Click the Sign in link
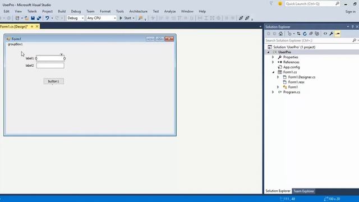 tap(350, 11)
